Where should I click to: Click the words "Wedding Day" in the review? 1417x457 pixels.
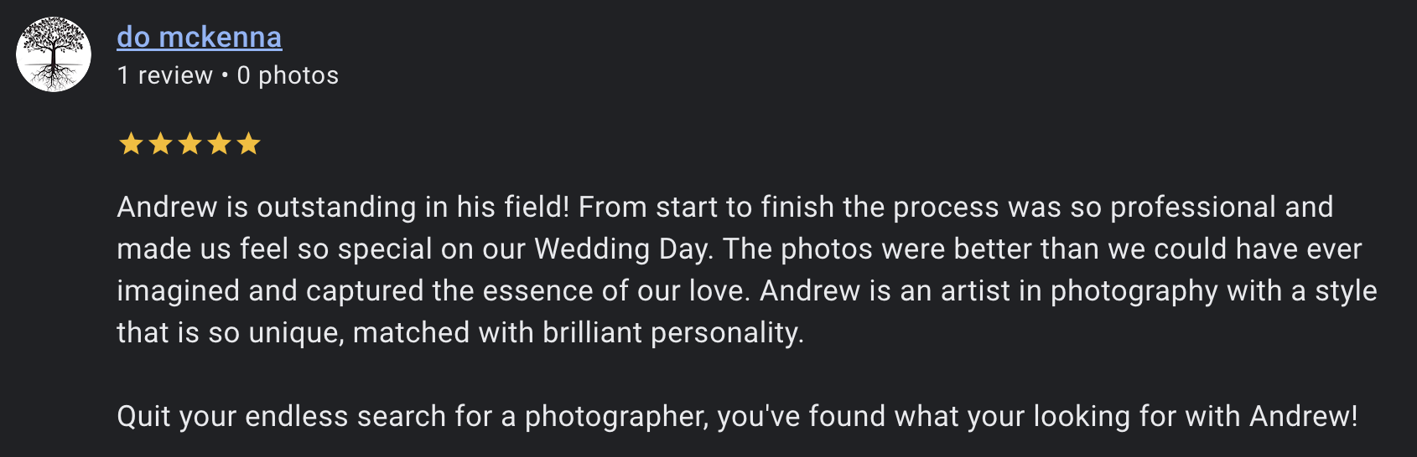coord(623,249)
